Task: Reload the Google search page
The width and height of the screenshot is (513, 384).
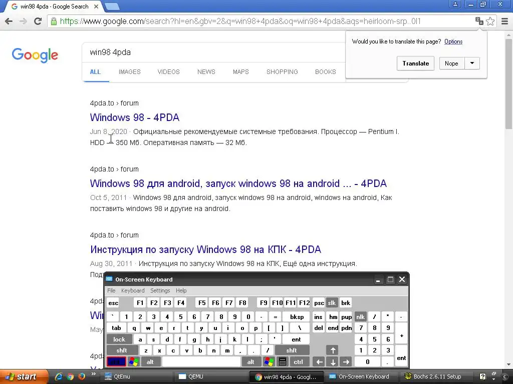Action: click(38, 21)
